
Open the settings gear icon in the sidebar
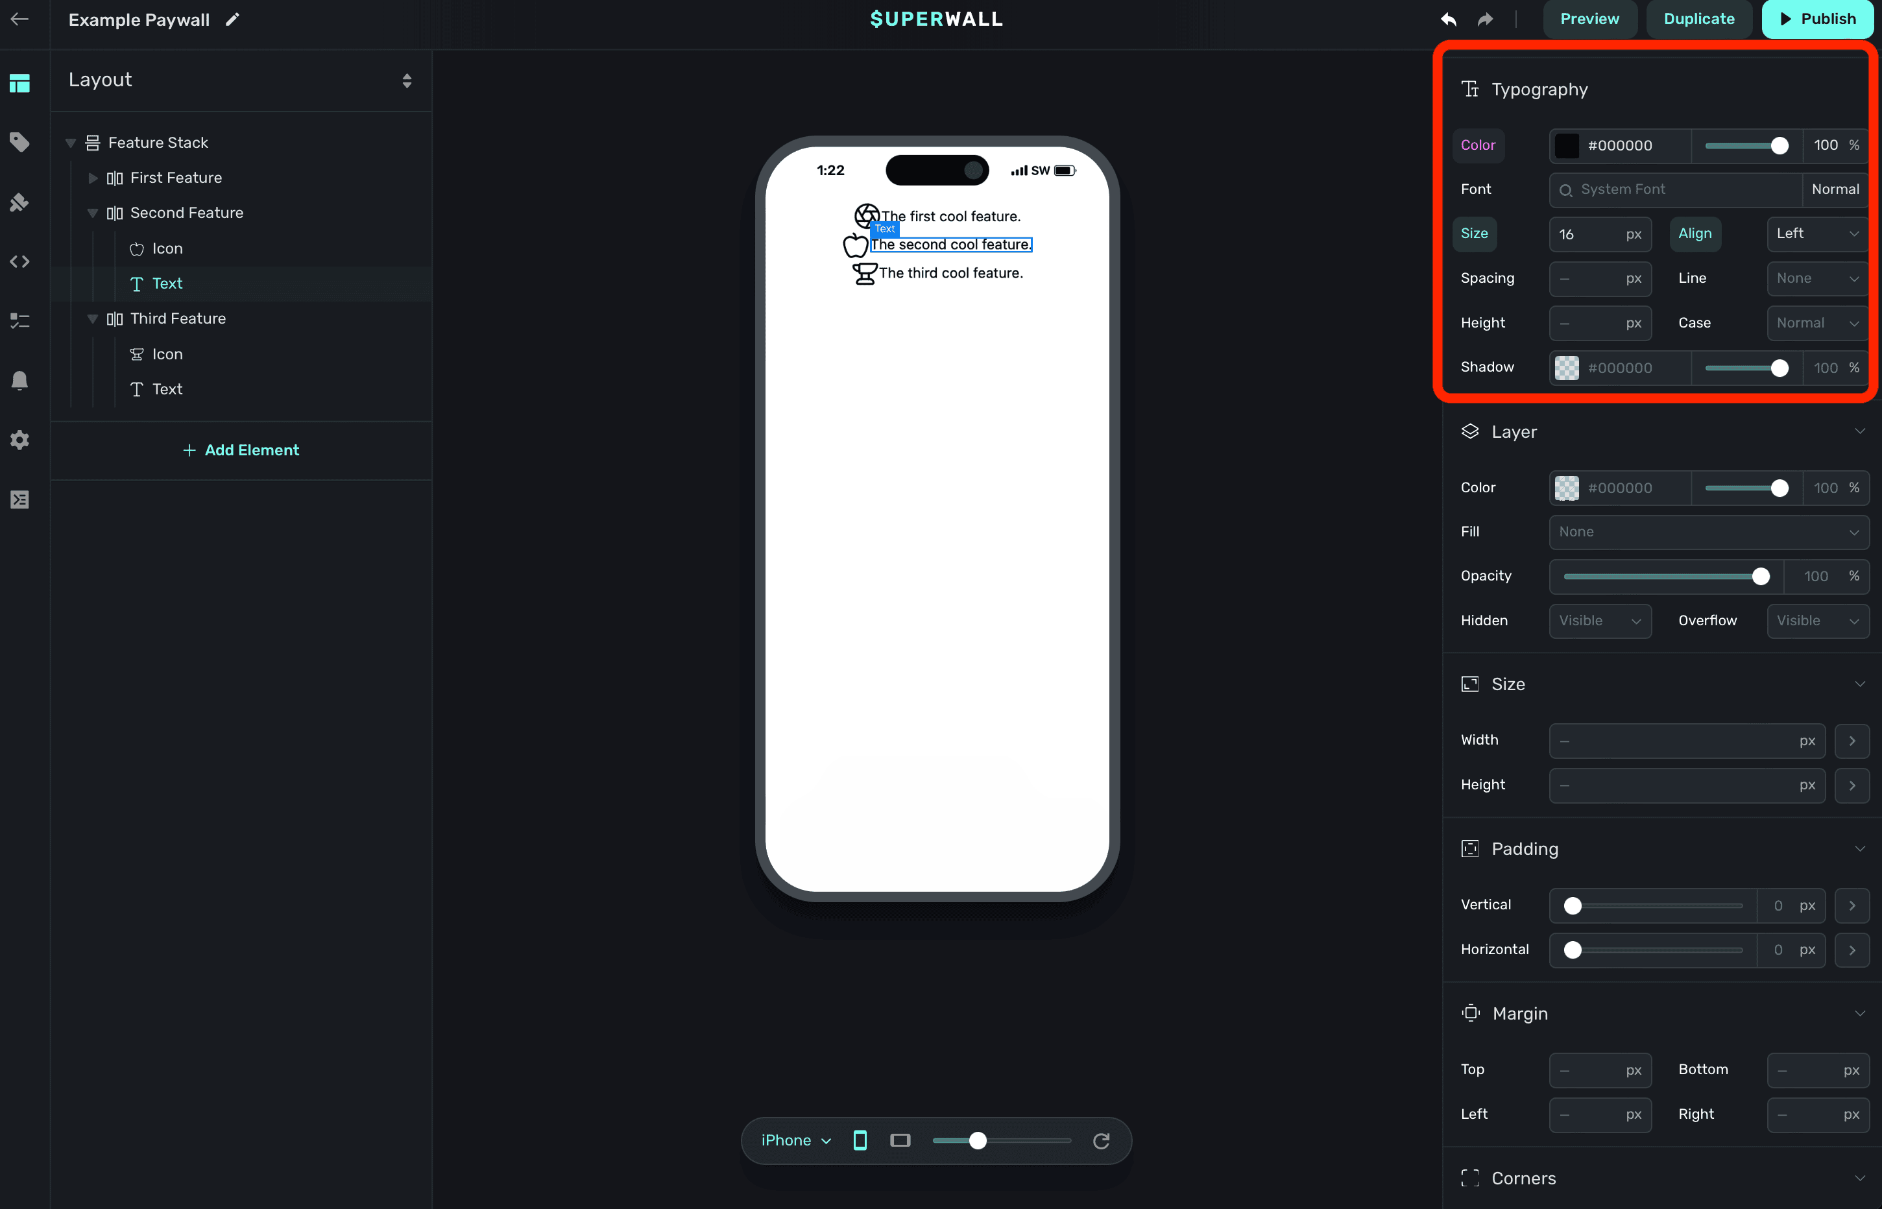(x=19, y=440)
